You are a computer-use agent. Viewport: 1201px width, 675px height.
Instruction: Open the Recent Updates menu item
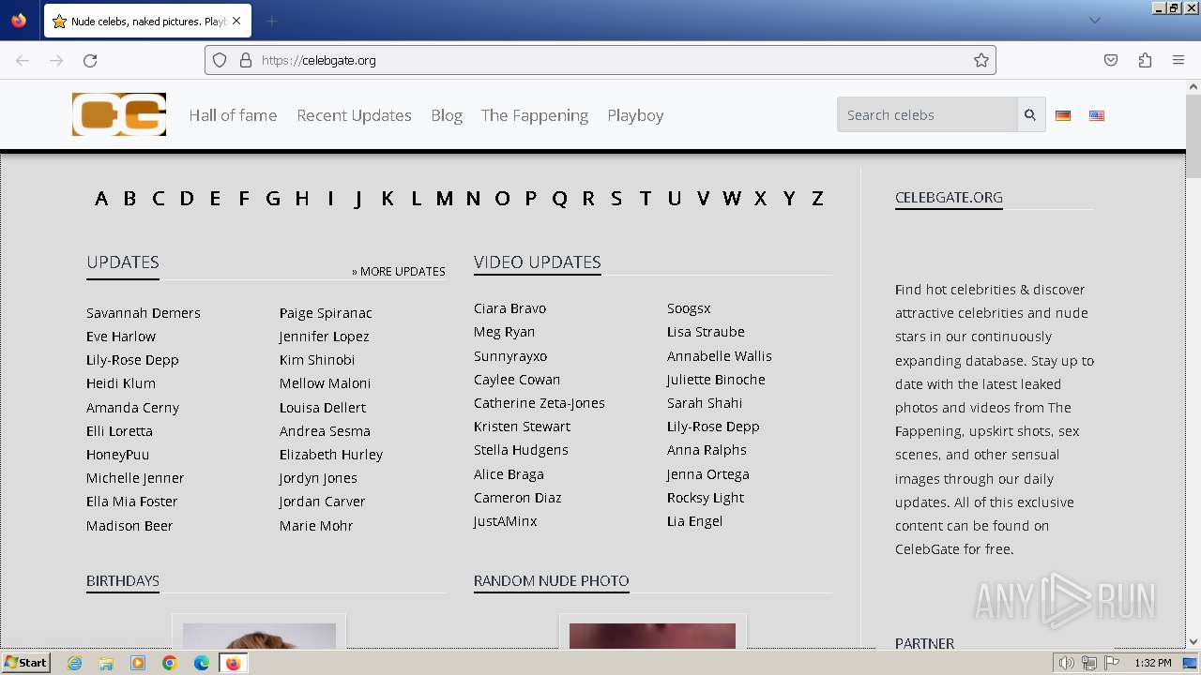(x=354, y=115)
